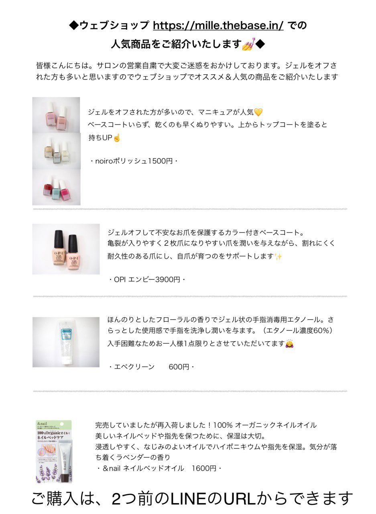Click the yellow heart emoji after 人気
This screenshot has width=376, height=514.
pyautogui.click(x=258, y=112)
